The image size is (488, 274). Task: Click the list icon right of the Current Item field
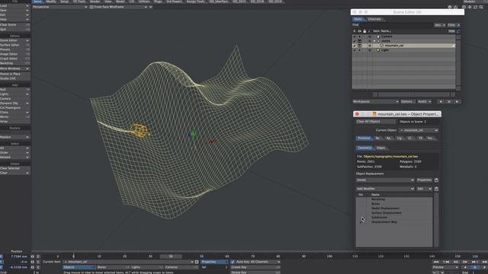pos(197,262)
